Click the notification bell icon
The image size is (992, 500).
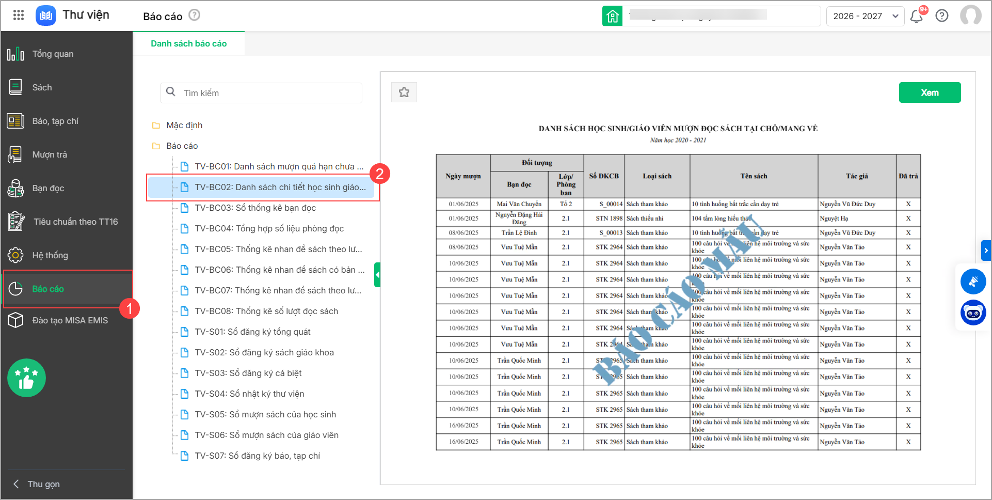pos(917,16)
